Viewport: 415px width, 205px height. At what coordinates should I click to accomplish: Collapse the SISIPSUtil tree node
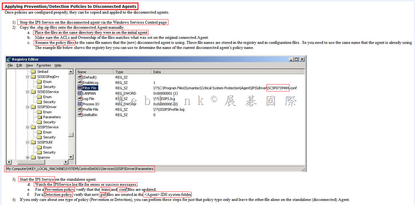[28, 142]
